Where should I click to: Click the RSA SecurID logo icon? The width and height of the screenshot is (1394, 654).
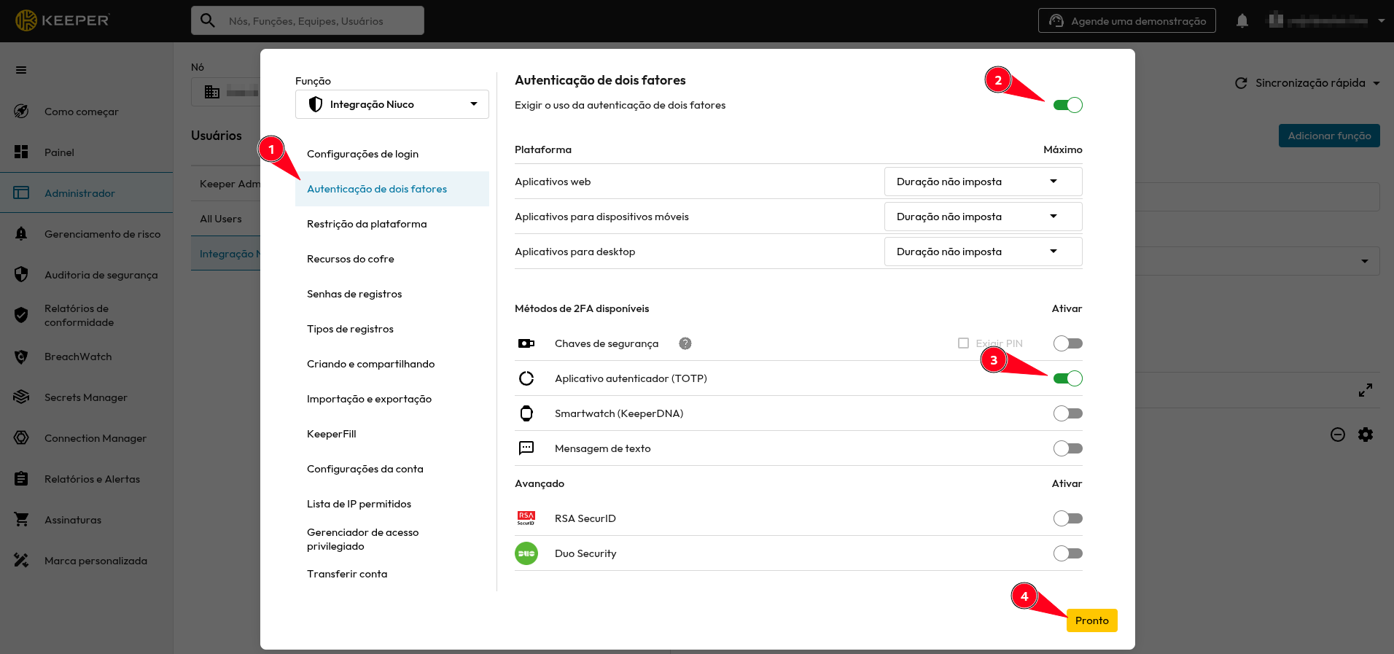point(526,518)
